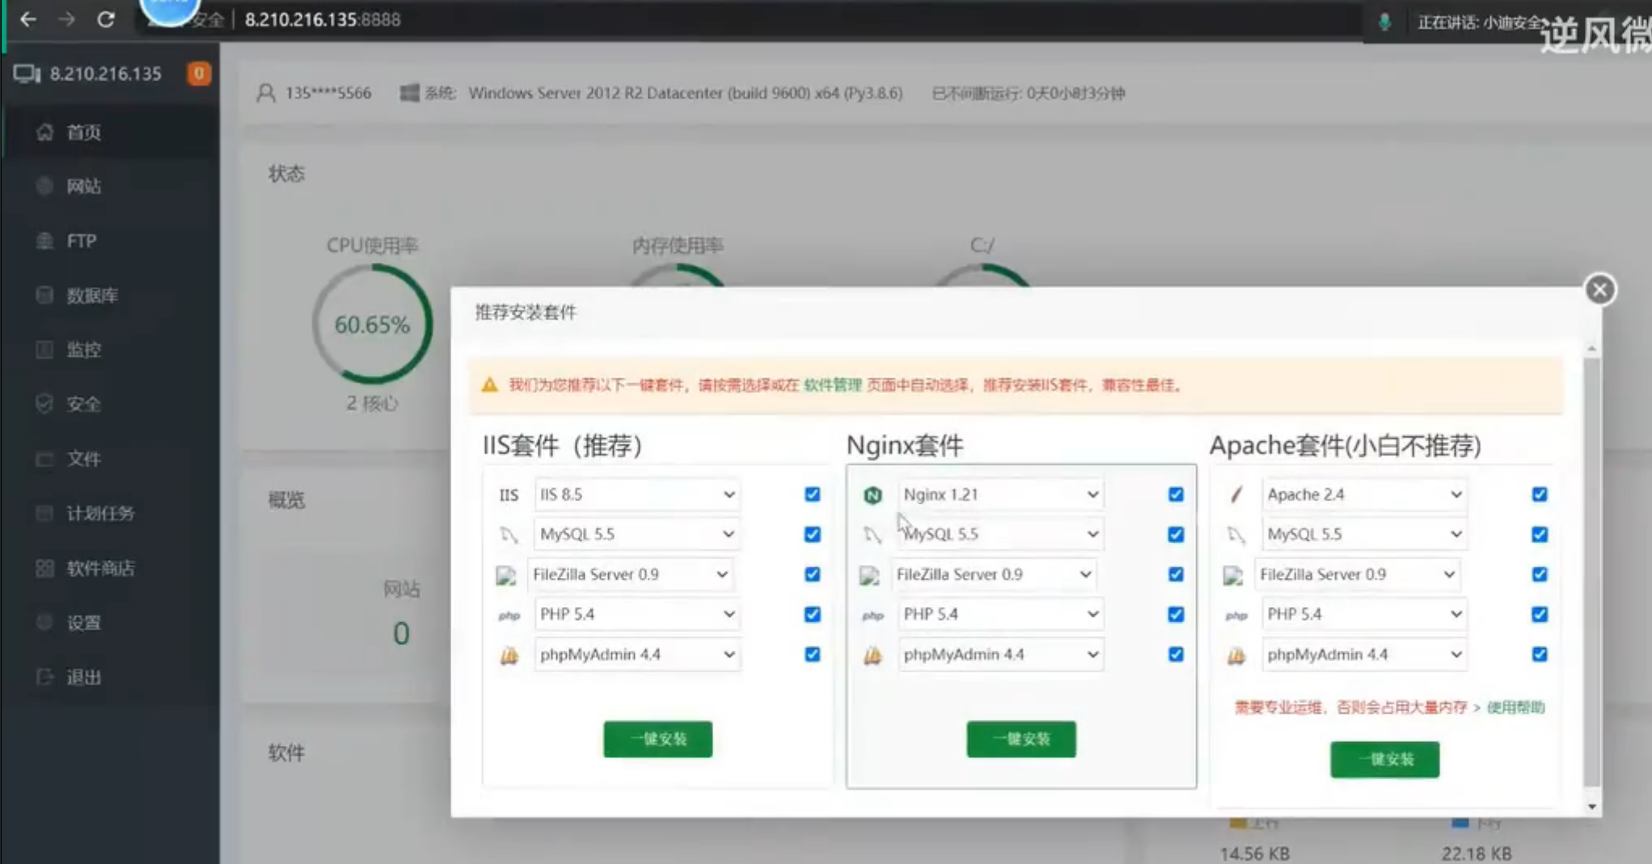The height and width of the screenshot is (864, 1652).
Task: Click the browser forward arrow
Action: [66, 19]
